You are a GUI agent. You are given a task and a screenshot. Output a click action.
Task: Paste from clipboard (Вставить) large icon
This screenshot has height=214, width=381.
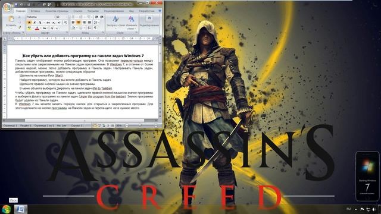[x=11, y=18]
